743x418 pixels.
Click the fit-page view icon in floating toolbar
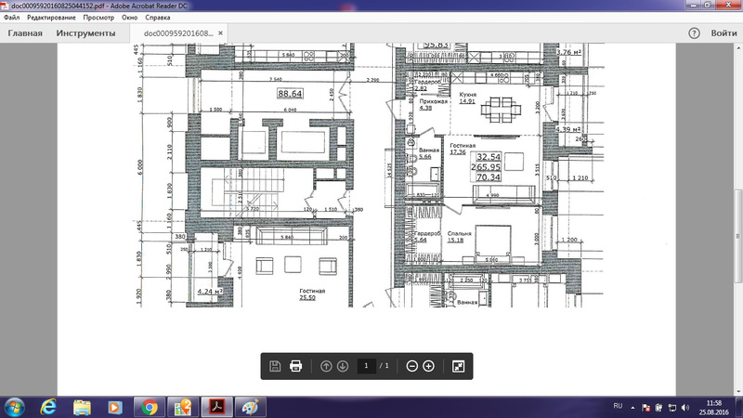click(458, 366)
